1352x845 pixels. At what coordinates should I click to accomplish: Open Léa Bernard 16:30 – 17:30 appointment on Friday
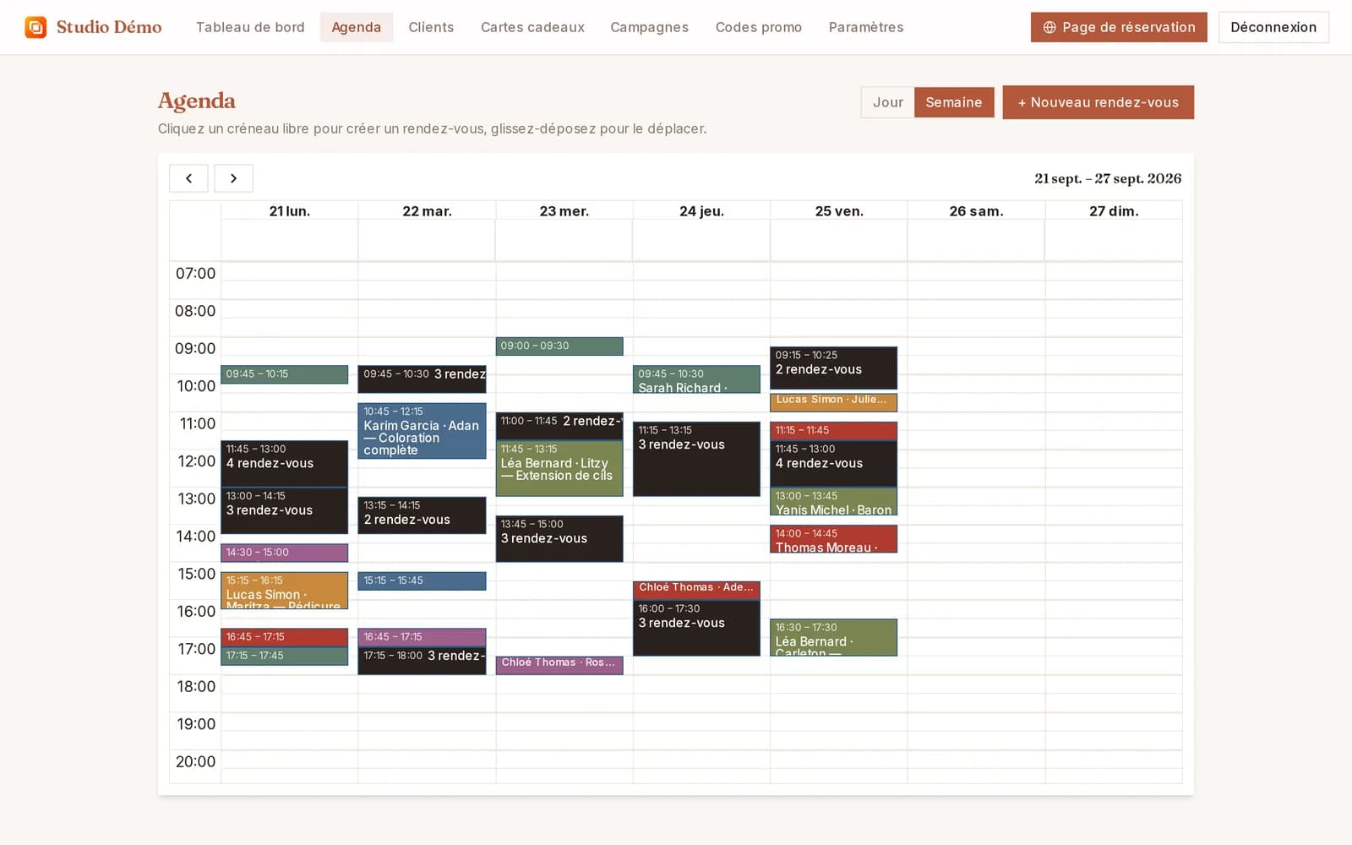[833, 637]
